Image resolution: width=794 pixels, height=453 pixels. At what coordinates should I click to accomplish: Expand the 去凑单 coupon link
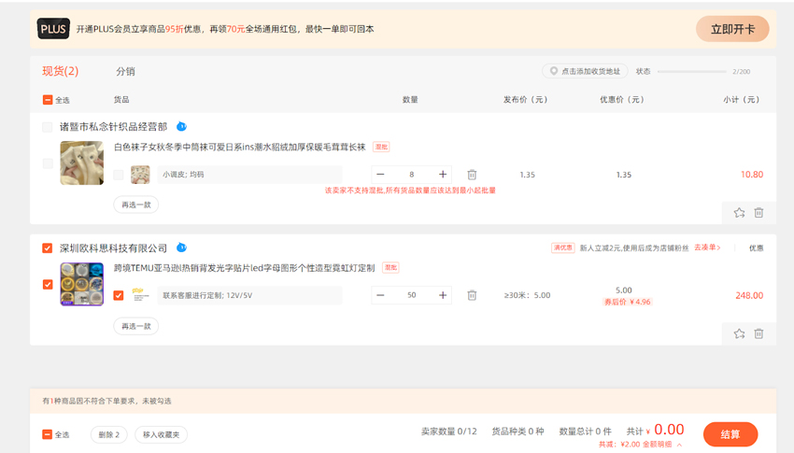(707, 248)
